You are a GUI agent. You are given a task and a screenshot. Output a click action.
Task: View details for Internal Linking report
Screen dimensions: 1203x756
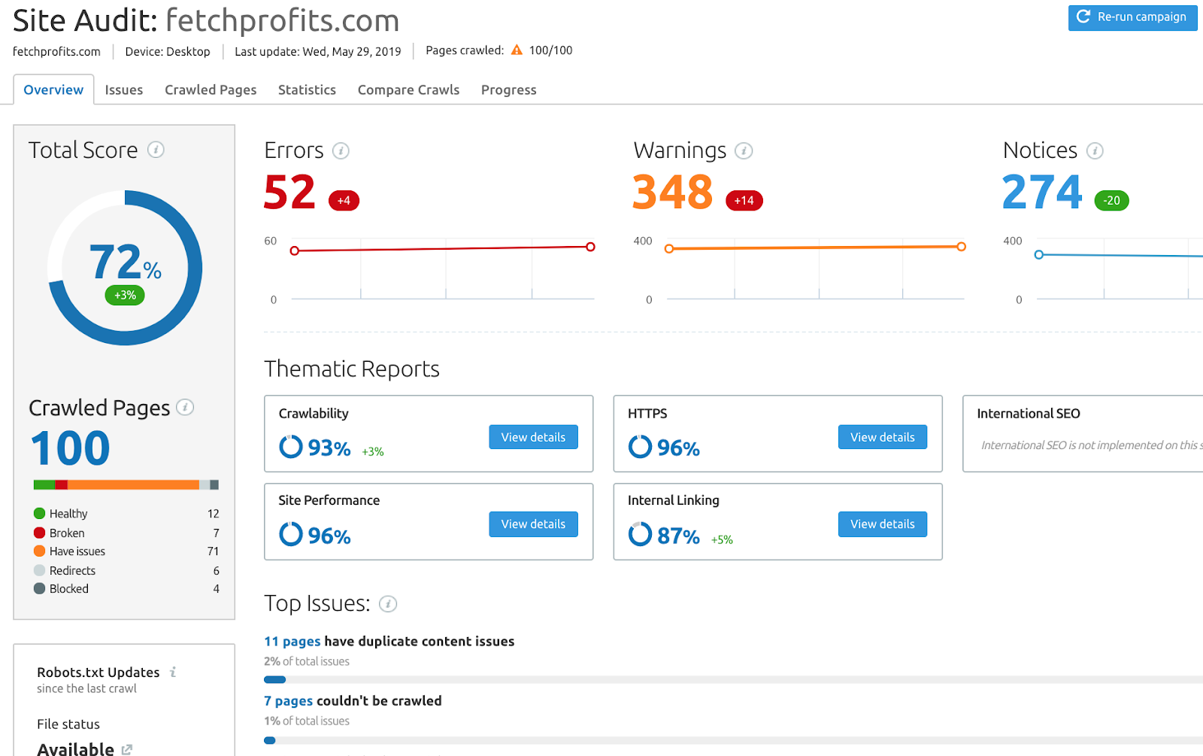point(883,524)
